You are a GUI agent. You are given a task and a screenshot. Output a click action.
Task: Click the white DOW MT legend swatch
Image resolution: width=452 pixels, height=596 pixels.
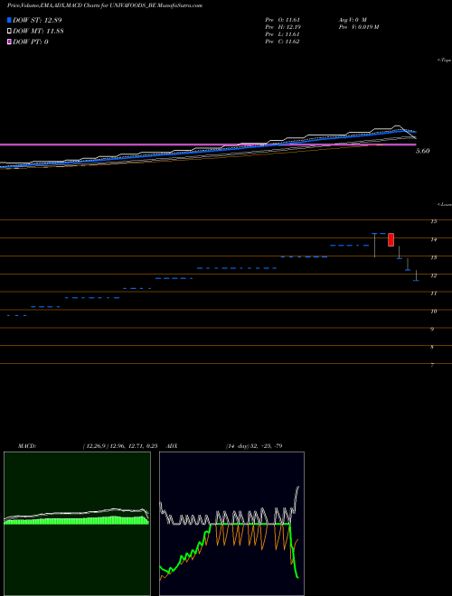9,31
